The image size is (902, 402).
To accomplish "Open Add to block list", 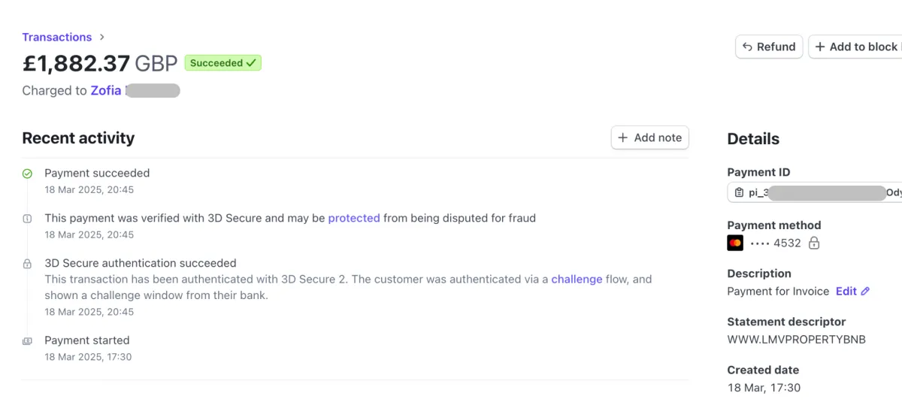I will [855, 47].
